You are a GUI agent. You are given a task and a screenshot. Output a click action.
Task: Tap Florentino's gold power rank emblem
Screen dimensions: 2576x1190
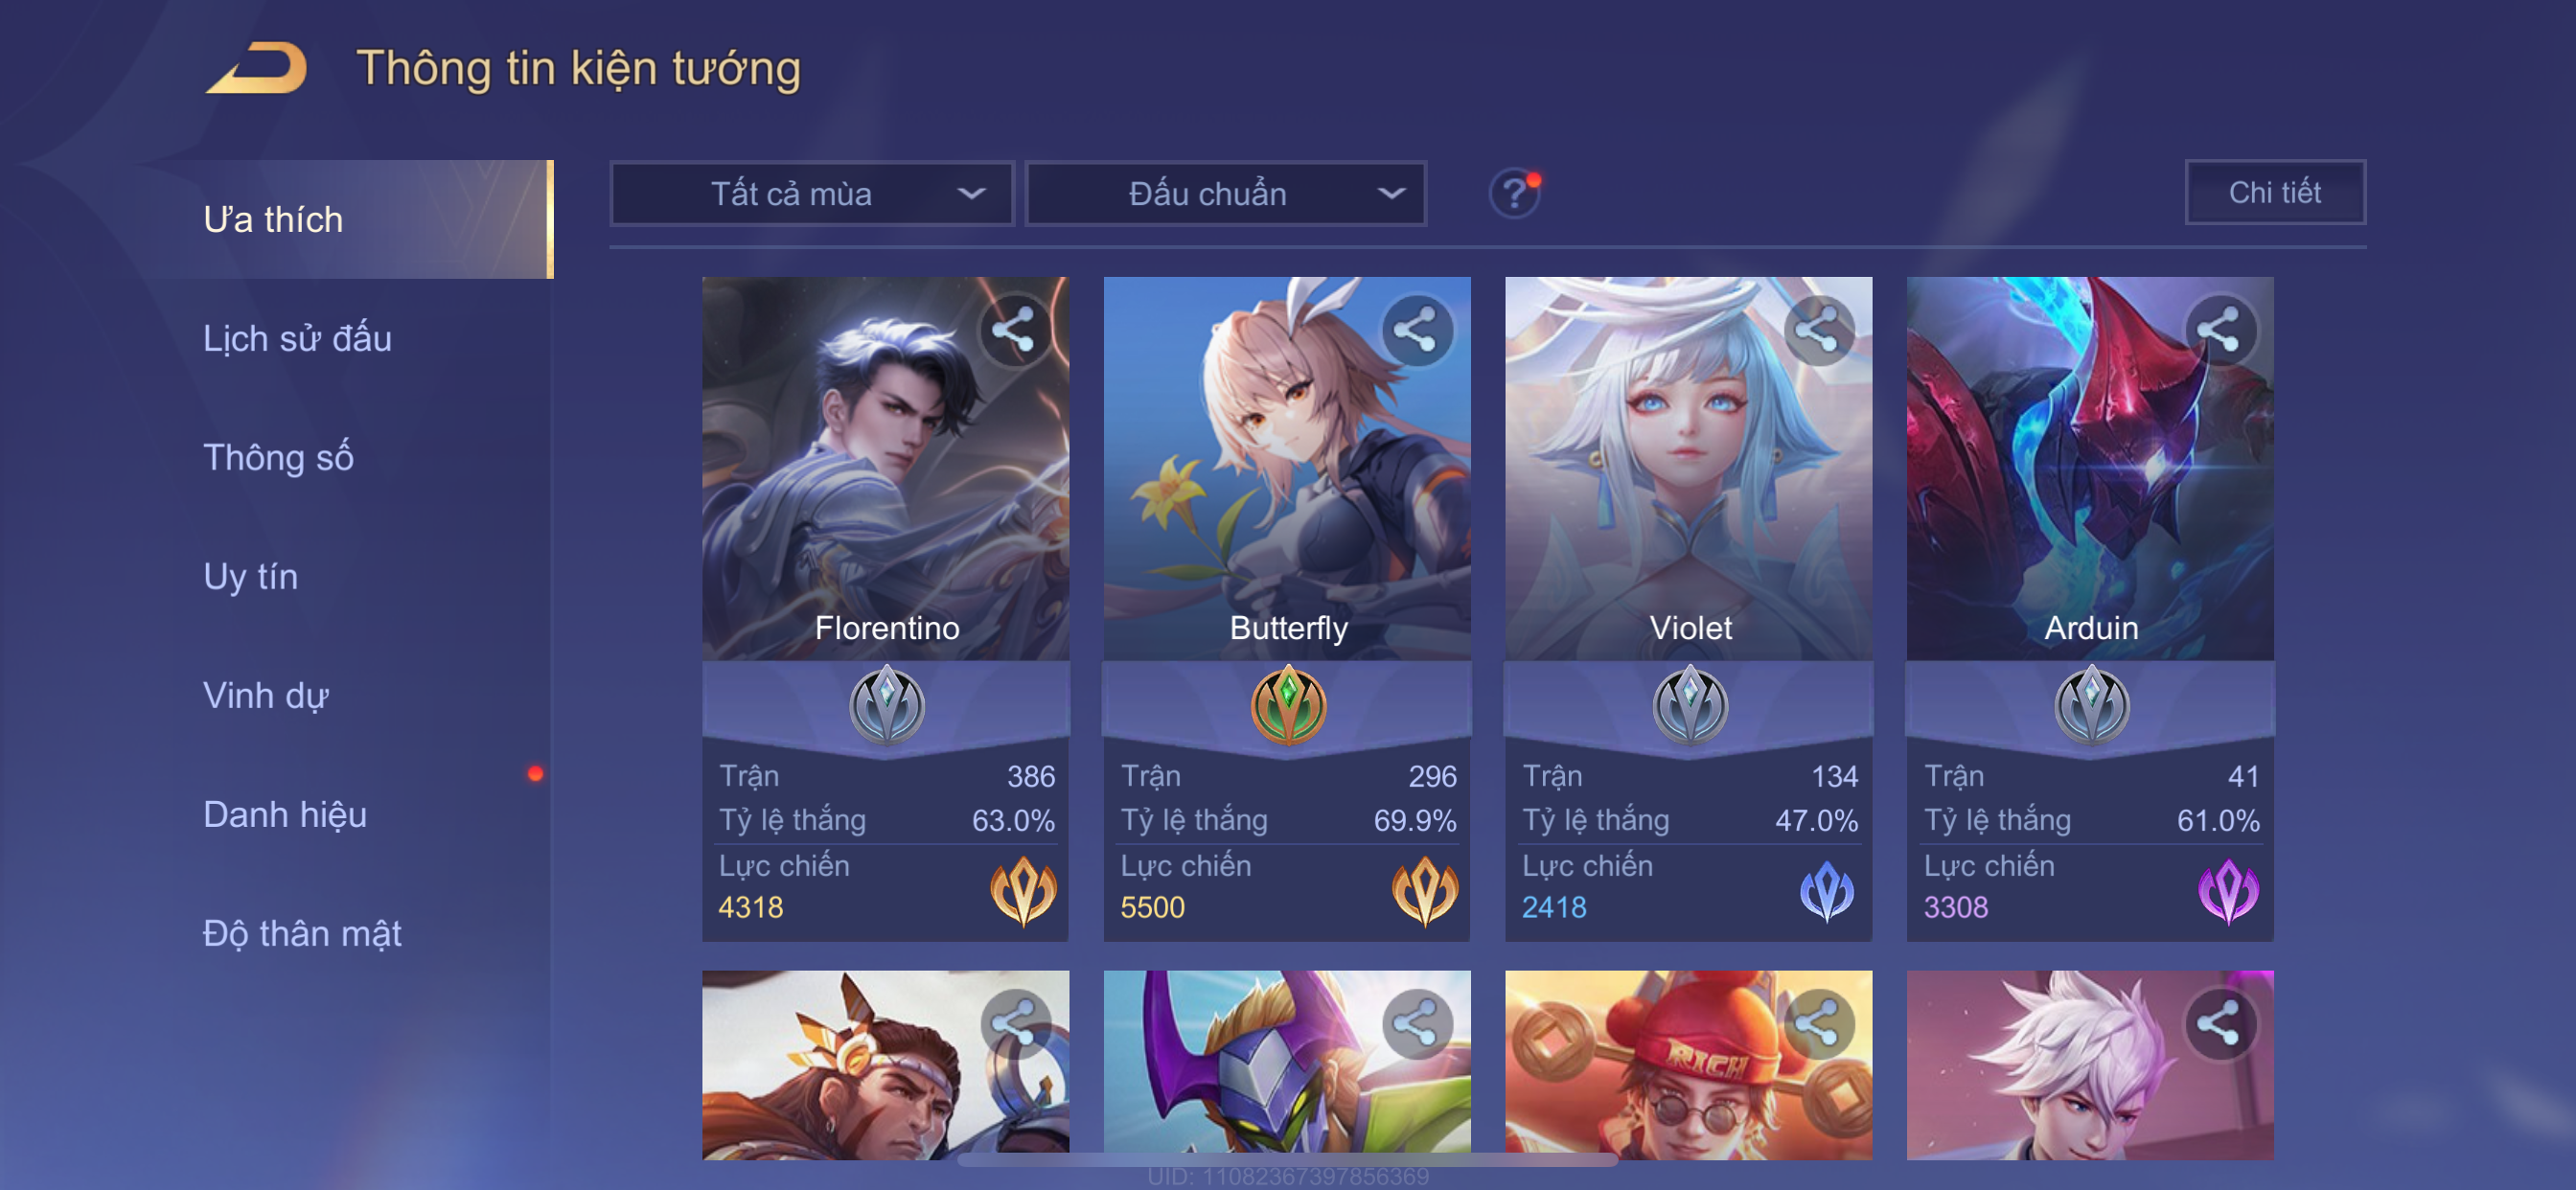pos(1023,890)
